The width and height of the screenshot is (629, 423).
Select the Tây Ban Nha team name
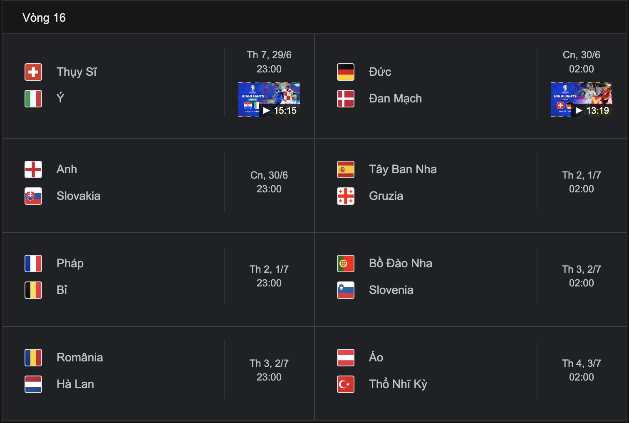[403, 169]
